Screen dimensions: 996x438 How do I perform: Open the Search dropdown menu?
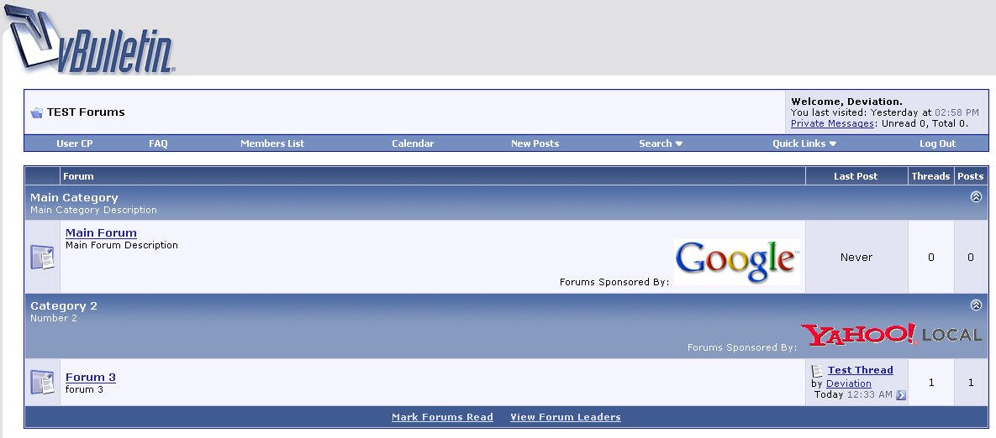(x=661, y=143)
